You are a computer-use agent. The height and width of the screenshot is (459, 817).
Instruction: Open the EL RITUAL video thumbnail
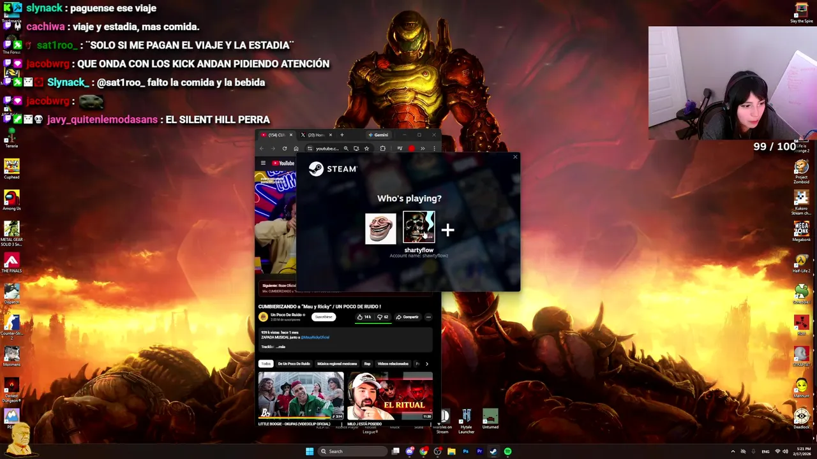[x=390, y=396]
